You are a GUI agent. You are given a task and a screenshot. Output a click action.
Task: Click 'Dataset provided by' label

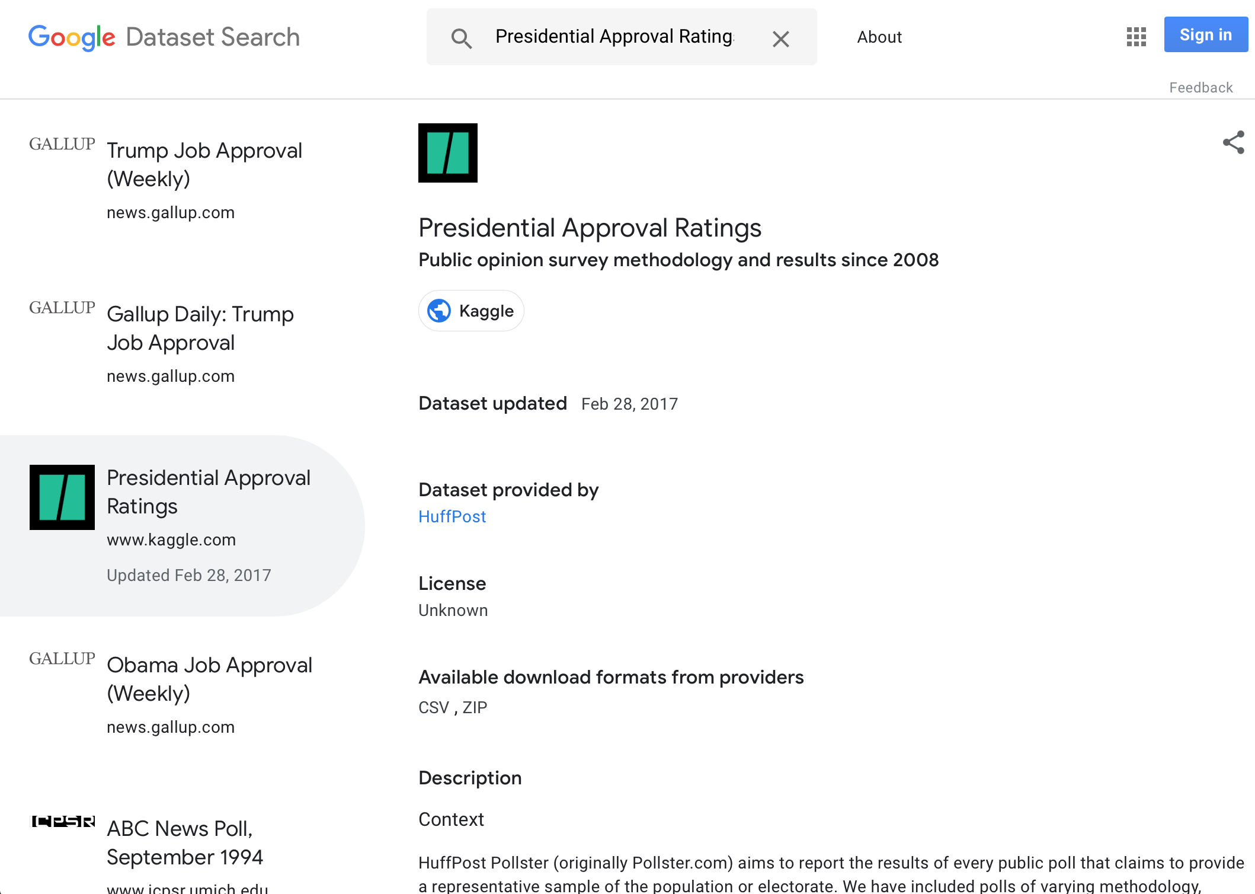pyautogui.click(x=508, y=490)
